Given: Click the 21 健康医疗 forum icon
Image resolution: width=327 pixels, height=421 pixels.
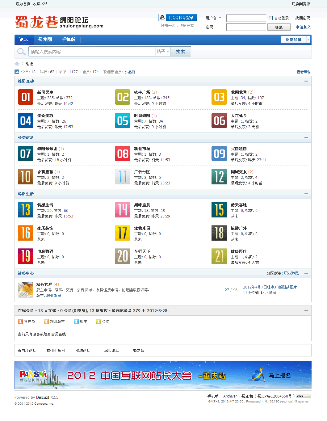Looking at the screenshot, I should (219, 256).
